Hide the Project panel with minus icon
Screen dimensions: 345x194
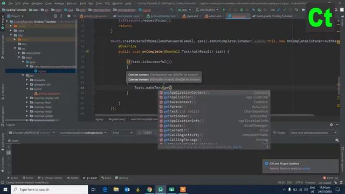pos(74,16)
